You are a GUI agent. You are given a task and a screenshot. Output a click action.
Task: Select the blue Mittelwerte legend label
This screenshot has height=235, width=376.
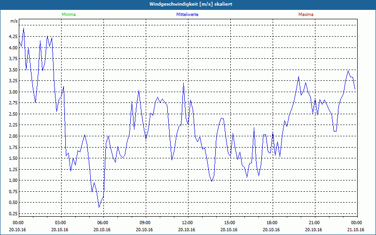click(187, 15)
